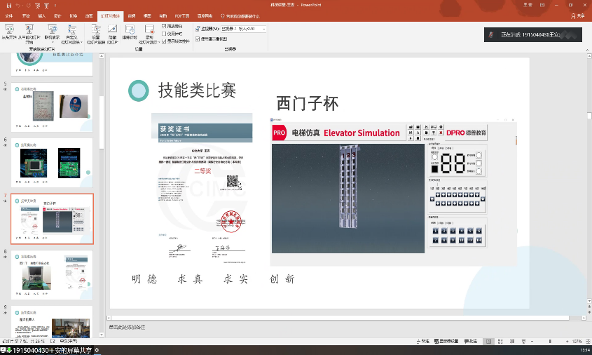Click the slide title 技能类比赛
The width and height of the screenshot is (592, 355).
click(197, 91)
